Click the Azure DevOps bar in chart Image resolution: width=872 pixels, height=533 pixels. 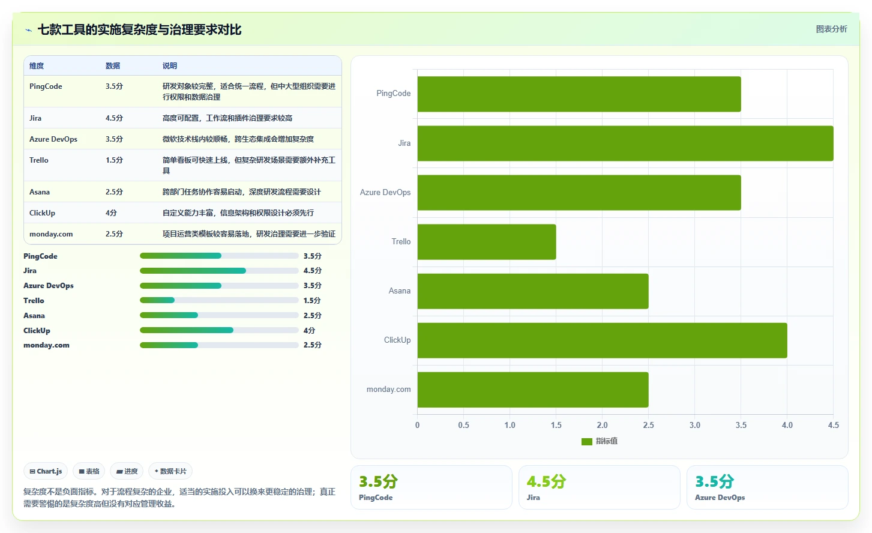point(579,193)
